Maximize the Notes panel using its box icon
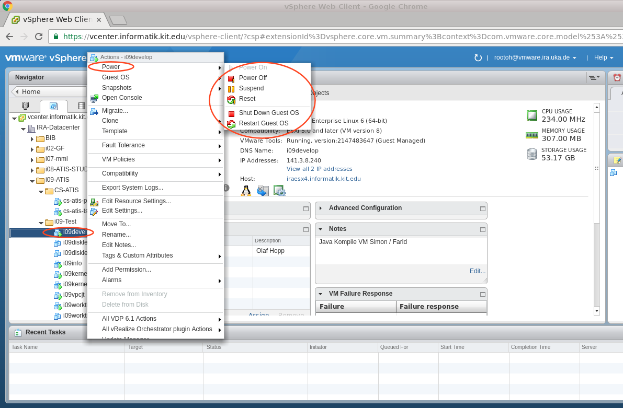Image resolution: width=623 pixels, height=408 pixels. click(x=483, y=229)
